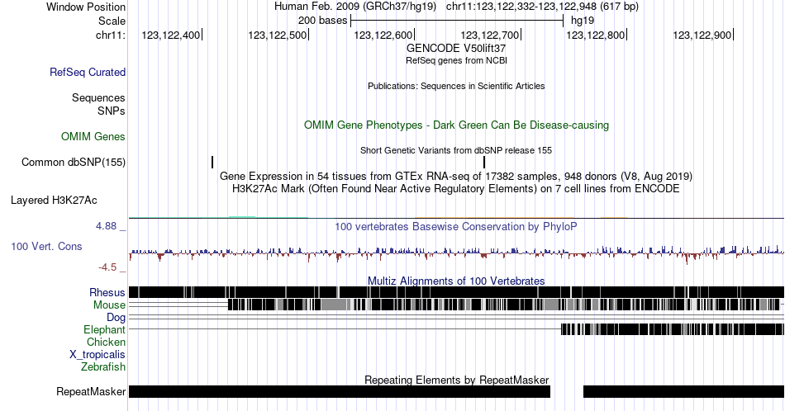
Task: Click the SNPs track label
Action: (112, 111)
